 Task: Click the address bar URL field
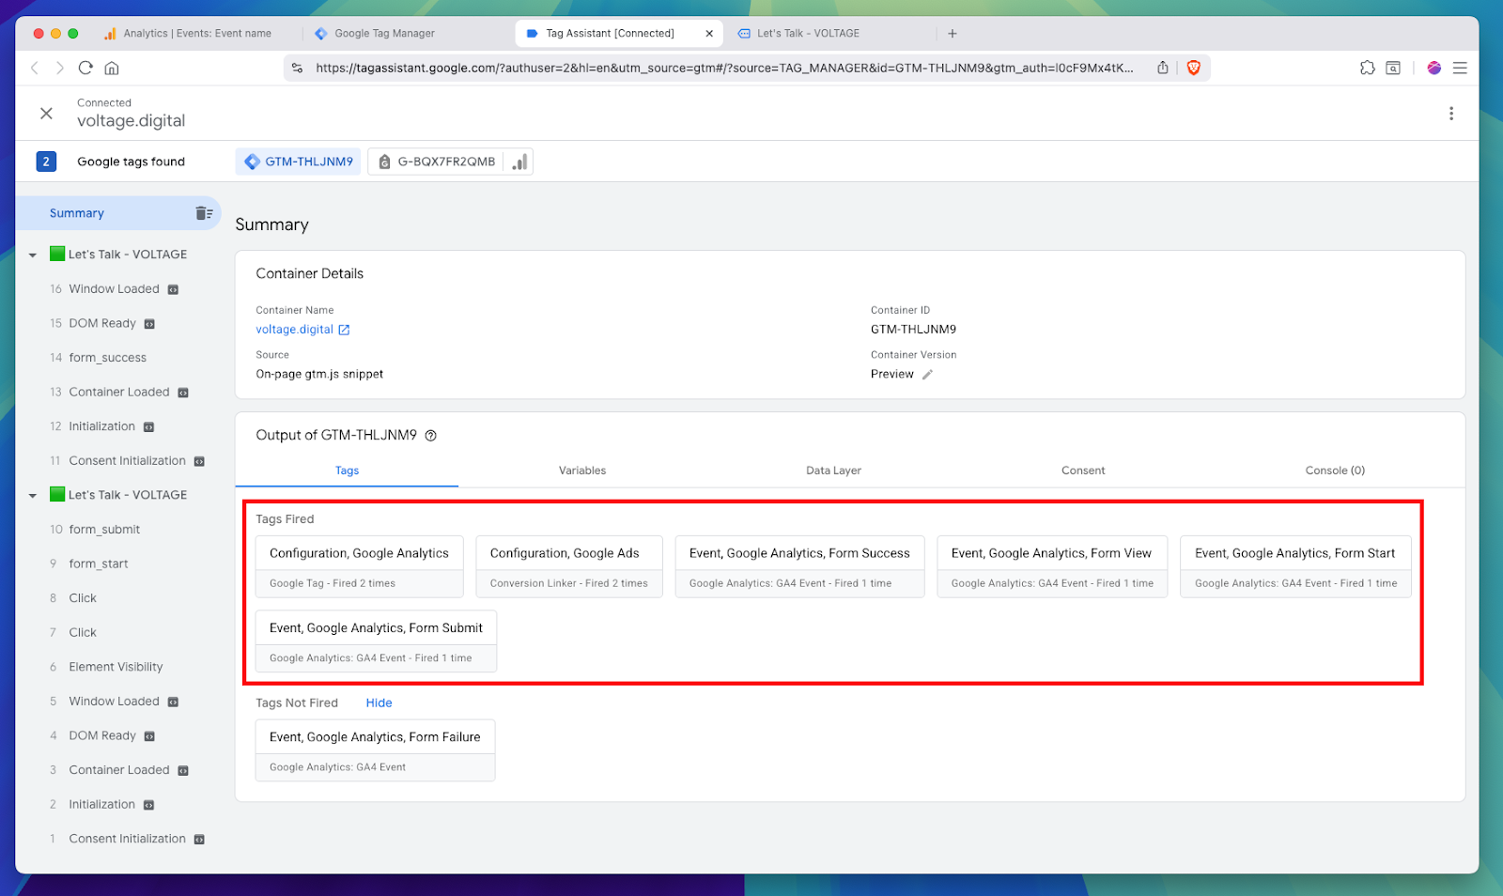click(724, 68)
